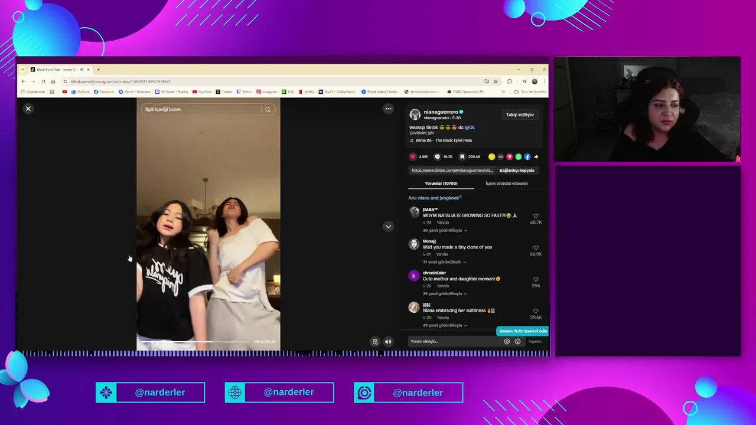The image size is (756, 425).
Task: Click the Hemen %25 tasarruf edin banner
Action: pyautogui.click(x=522, y=331)
